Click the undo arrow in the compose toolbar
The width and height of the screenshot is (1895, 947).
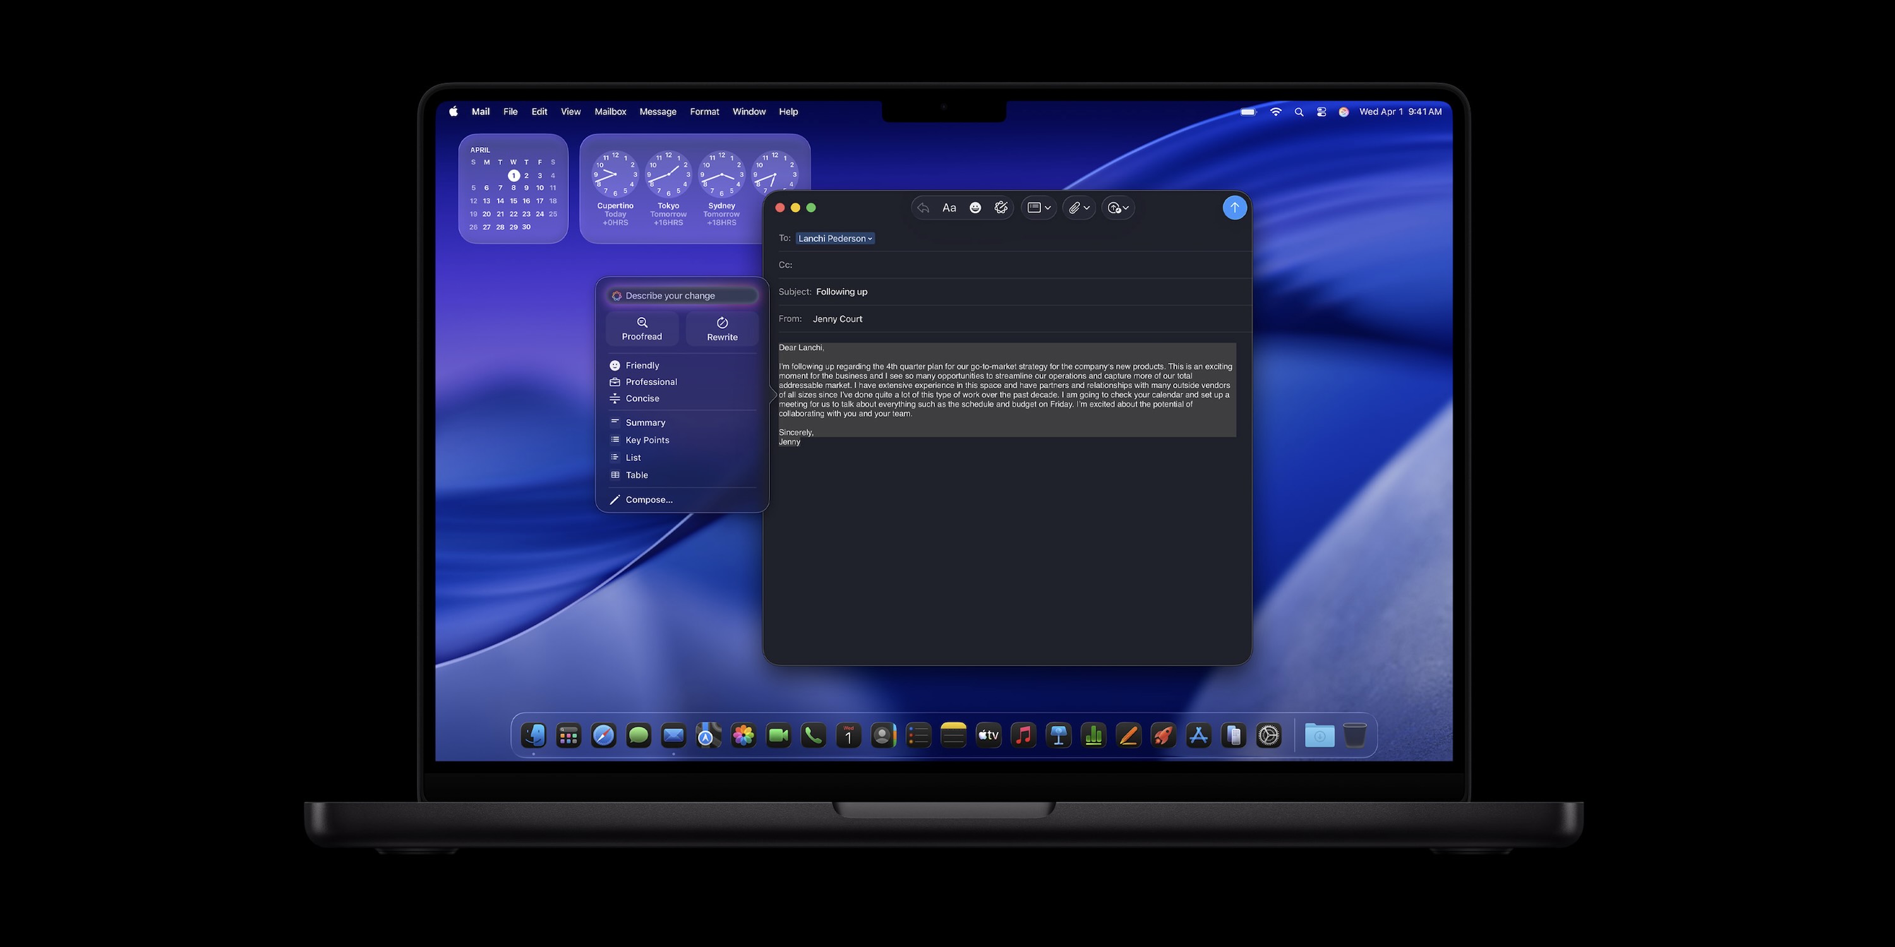click(923, 207)
